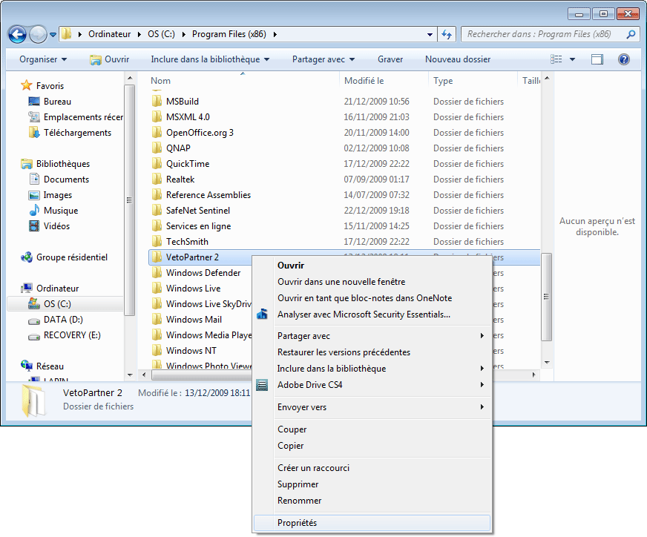Open the view options dropdown arrow
This screenshot has width=647, height=537.
tap(572, 59)
